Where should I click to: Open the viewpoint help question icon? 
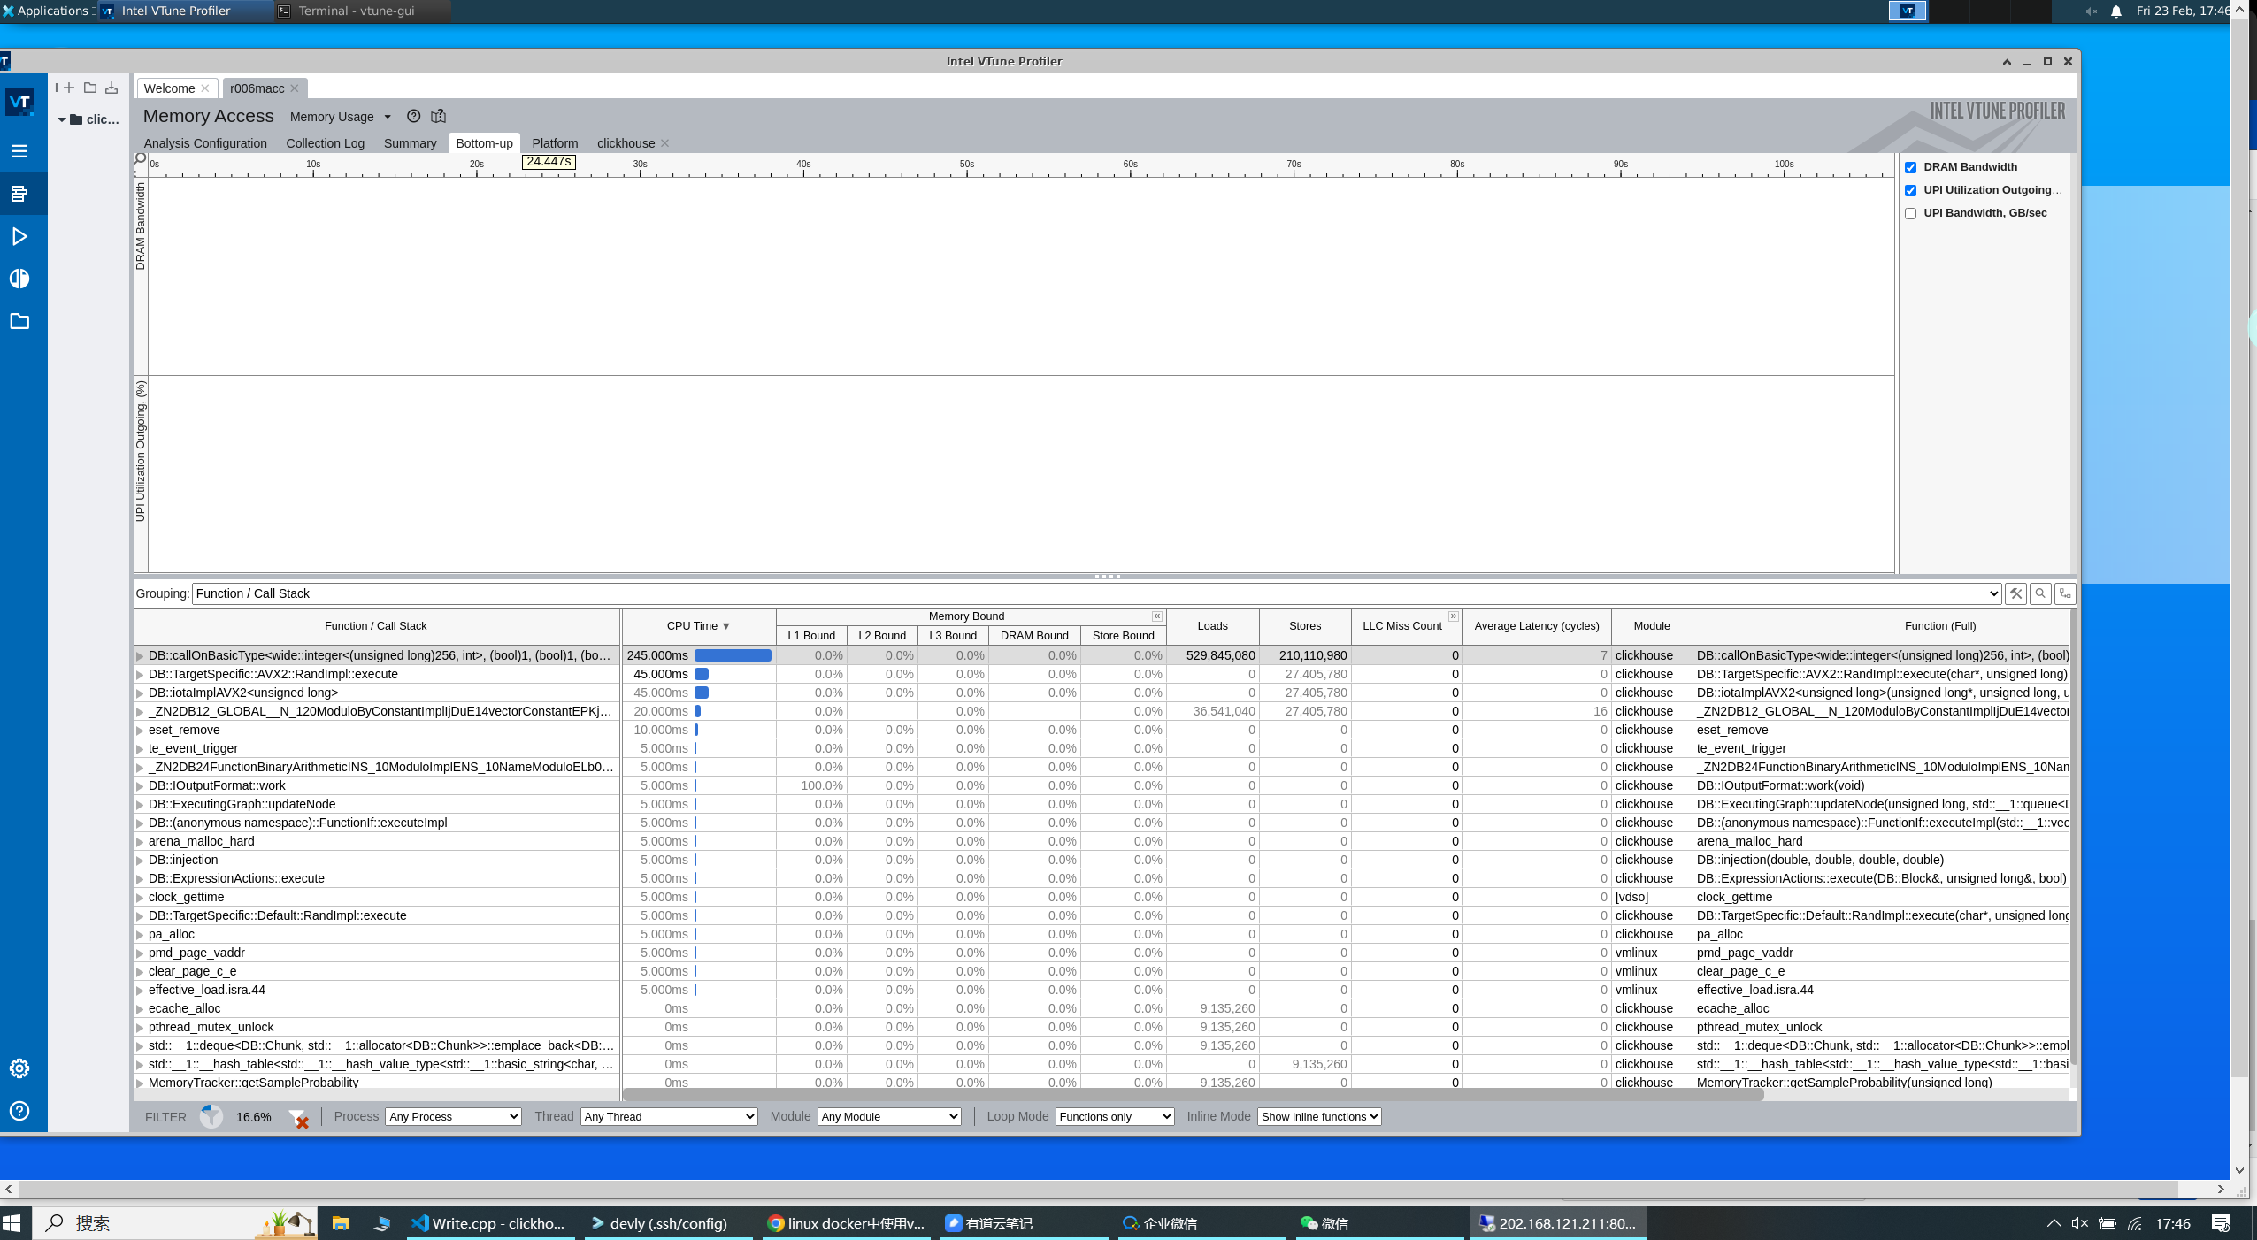click(x=413, y=116)
